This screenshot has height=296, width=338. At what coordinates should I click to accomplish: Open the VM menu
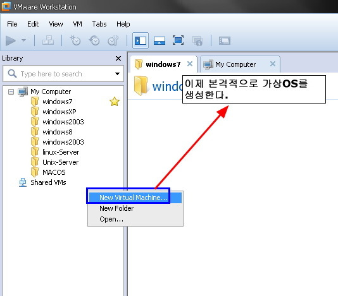77,24
